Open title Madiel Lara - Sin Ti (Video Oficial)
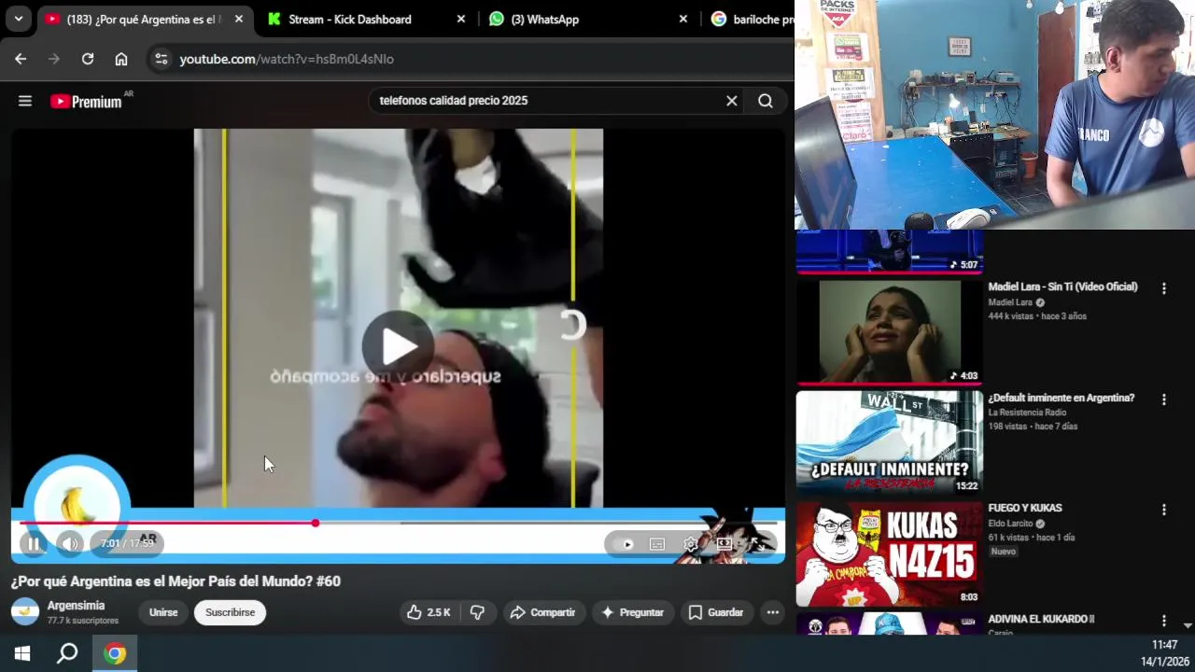 coord(1062,287)
